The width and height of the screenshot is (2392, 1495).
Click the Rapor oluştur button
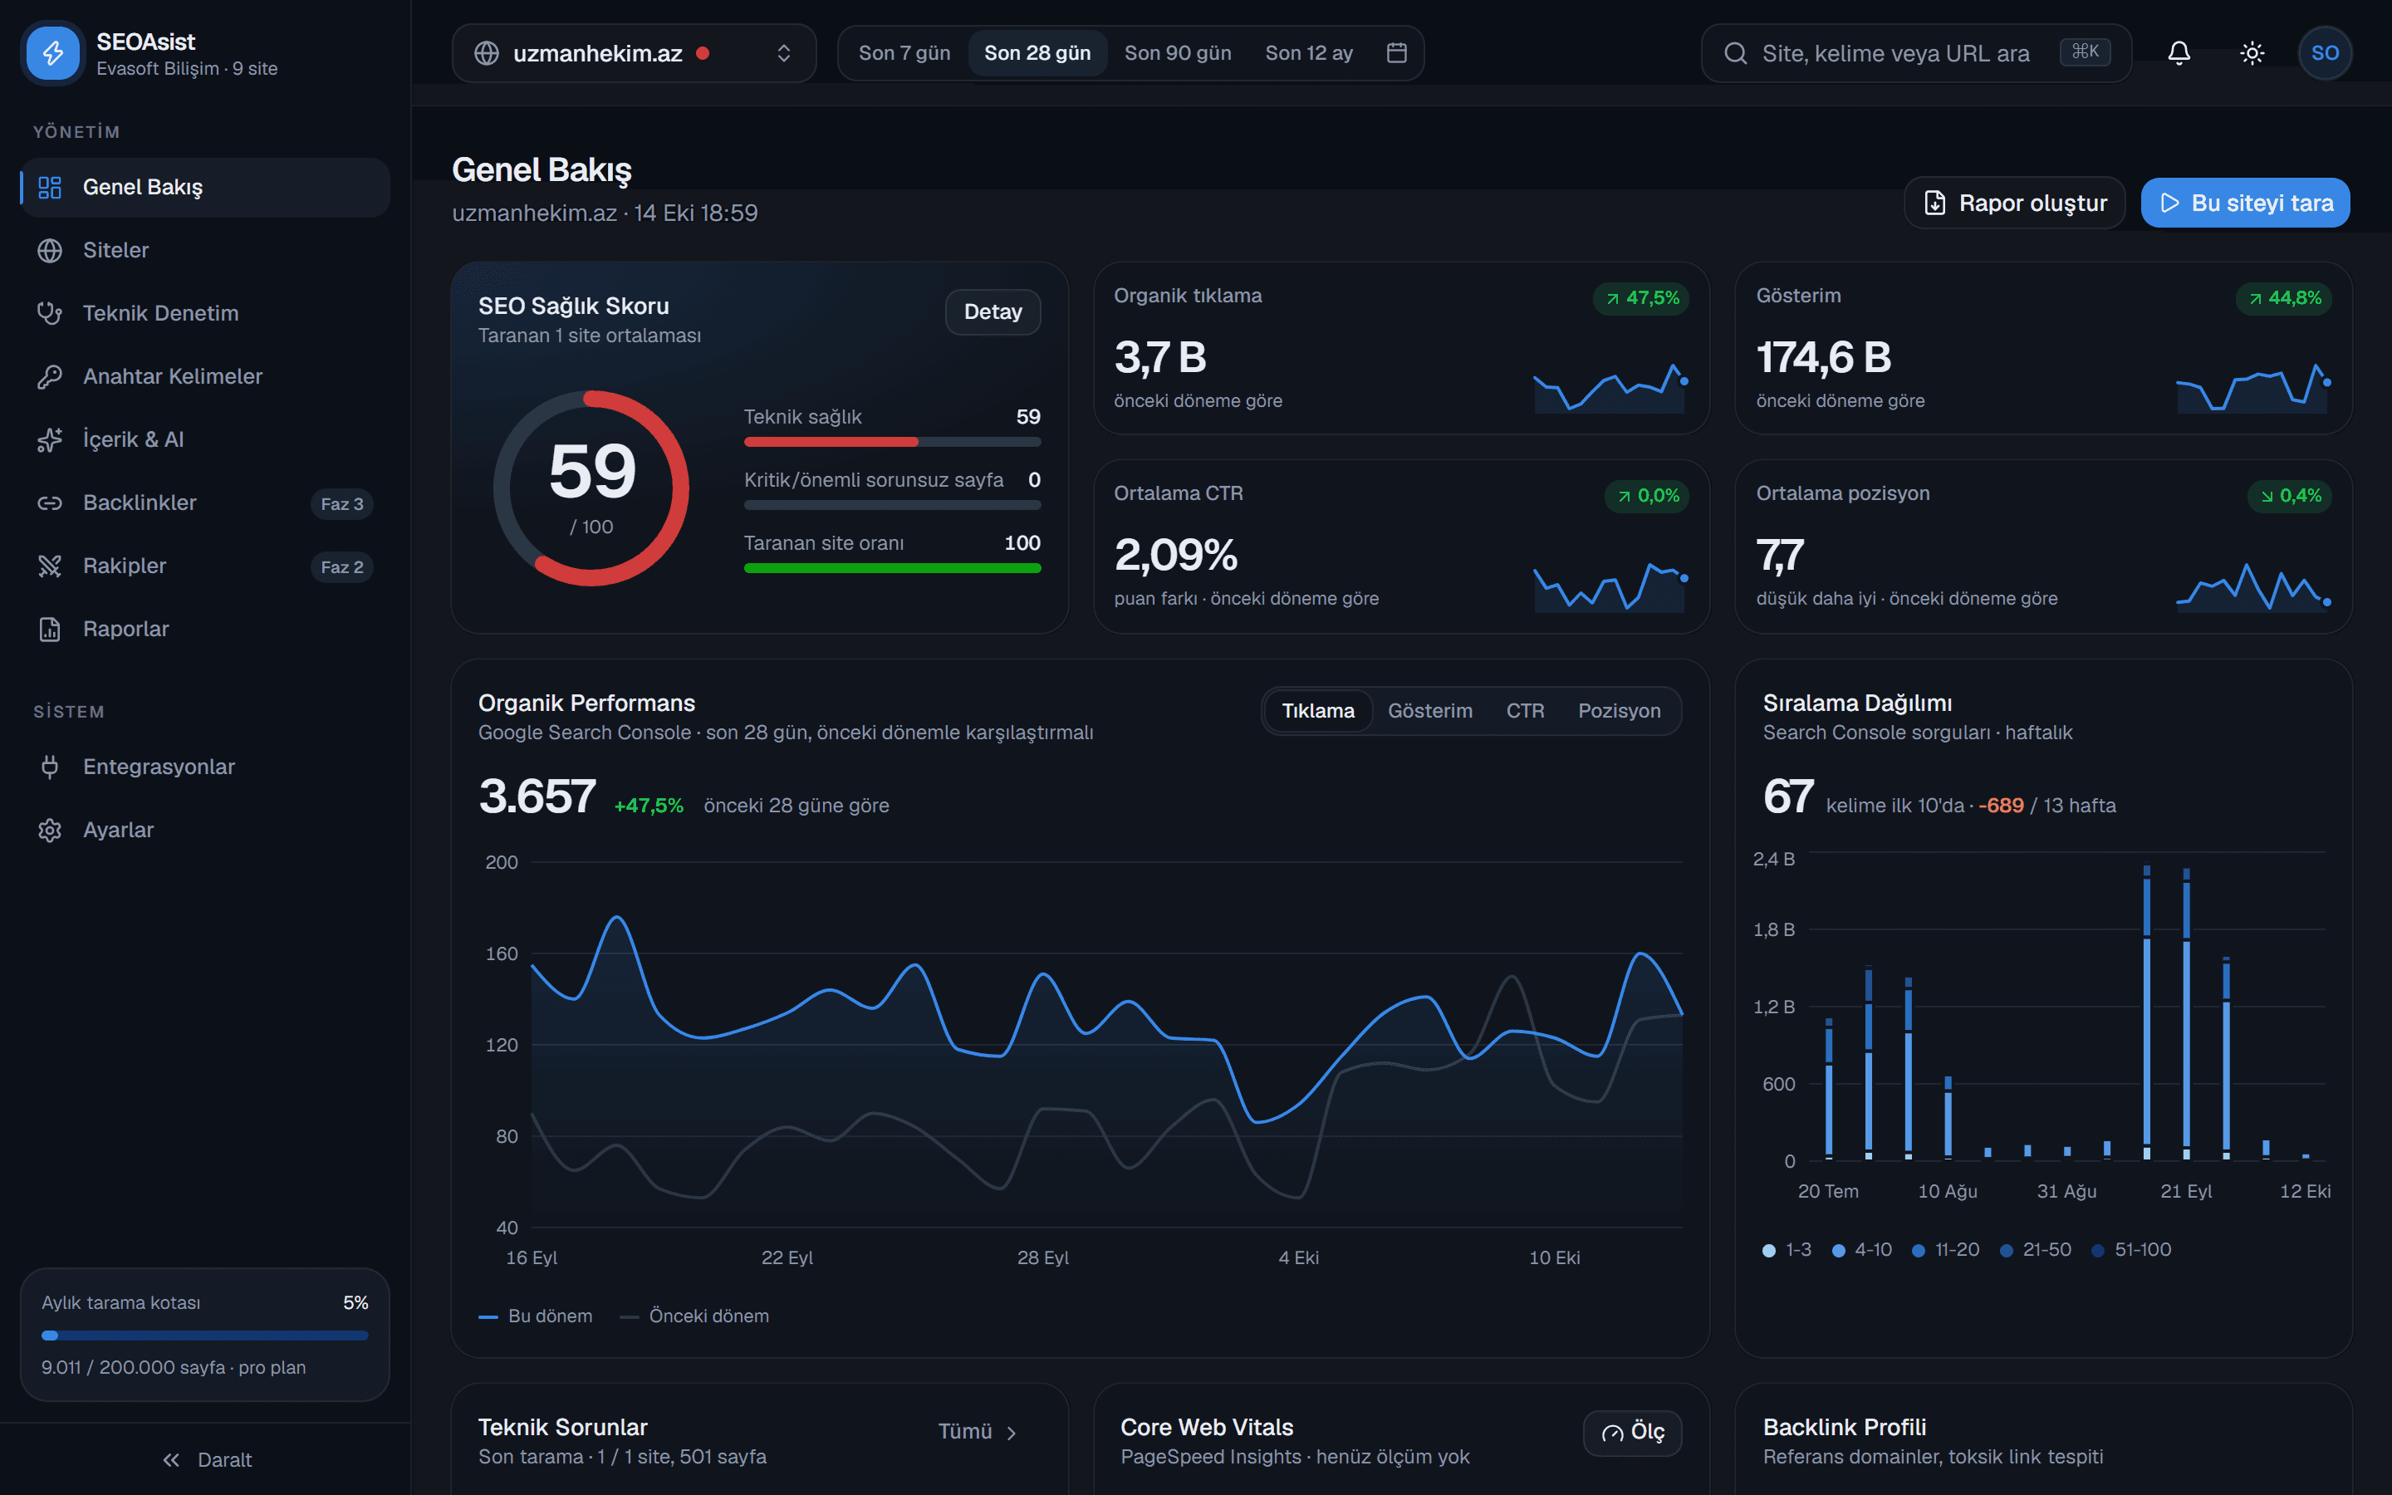[x=2014, y=203]
